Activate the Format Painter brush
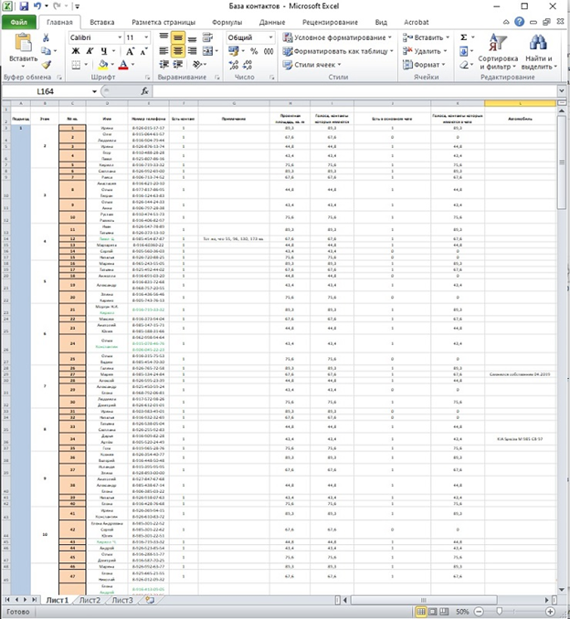 tap(47, 64)
